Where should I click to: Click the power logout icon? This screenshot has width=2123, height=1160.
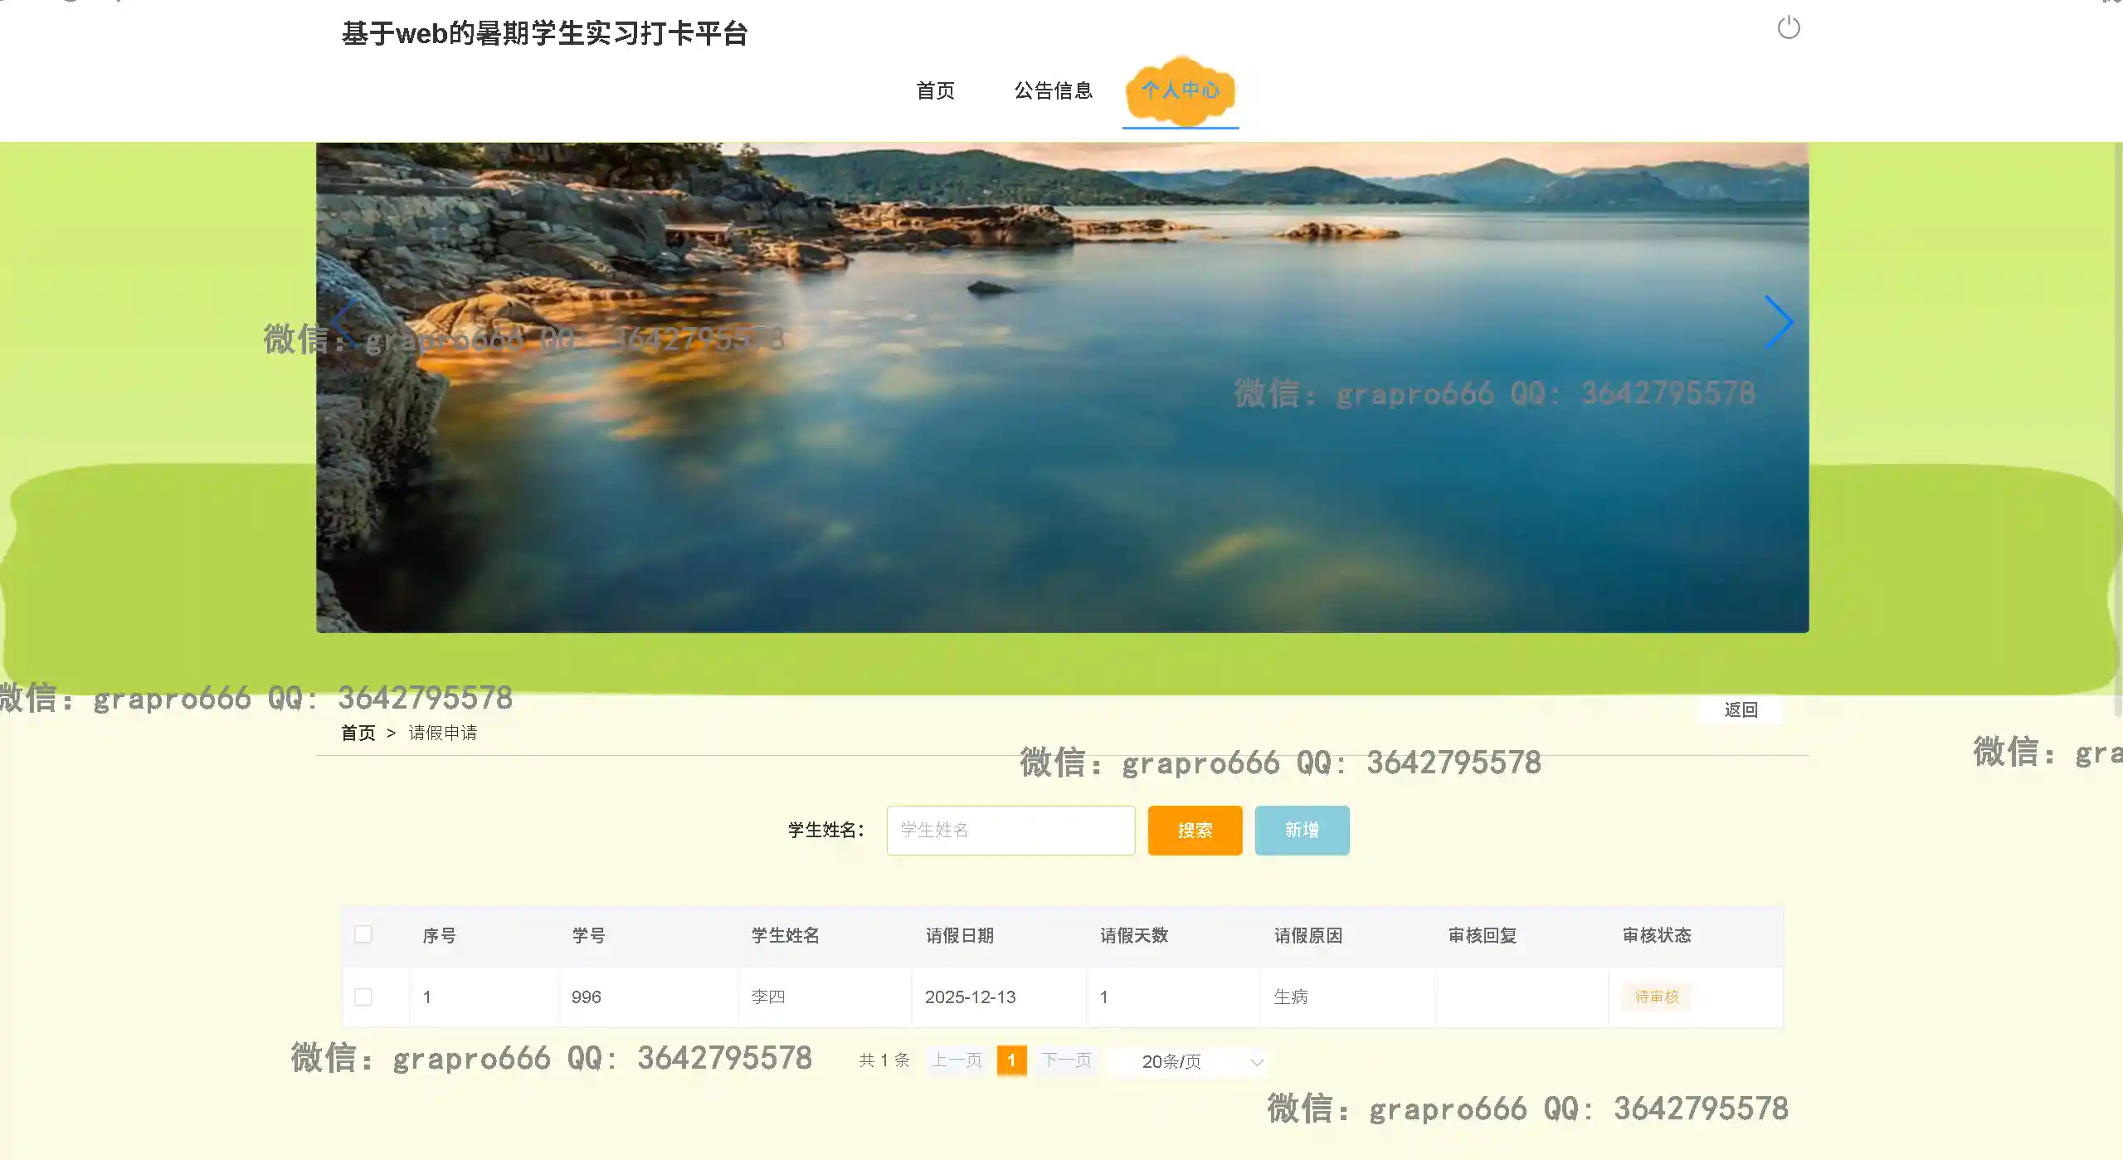(x=1788, y=28)
